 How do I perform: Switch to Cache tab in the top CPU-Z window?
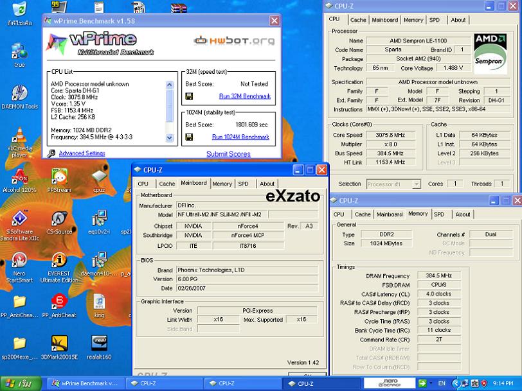tap(358, 20)
